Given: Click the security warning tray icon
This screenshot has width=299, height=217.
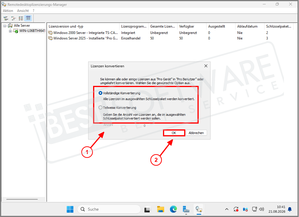Looking at the screenshot, I should click(x=245, y=209).
